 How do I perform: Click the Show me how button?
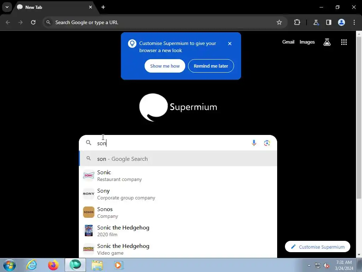(x=165, y=66)
